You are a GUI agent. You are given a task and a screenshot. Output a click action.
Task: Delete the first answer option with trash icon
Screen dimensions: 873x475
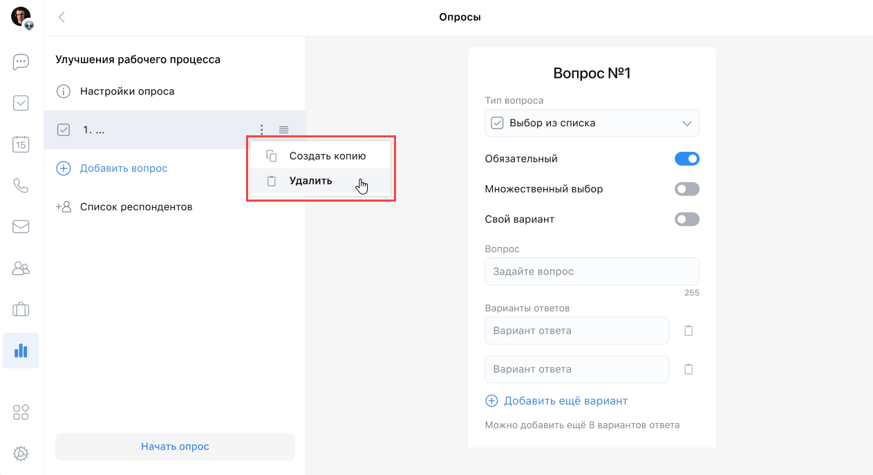688,331
